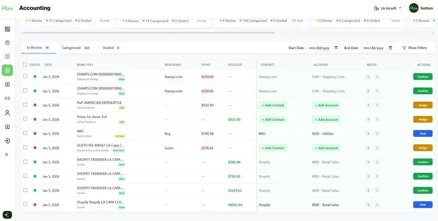Click the Sutton profile avatar
Image resolution: width=438 pixels, height=221 pixels.
(414, 8)
